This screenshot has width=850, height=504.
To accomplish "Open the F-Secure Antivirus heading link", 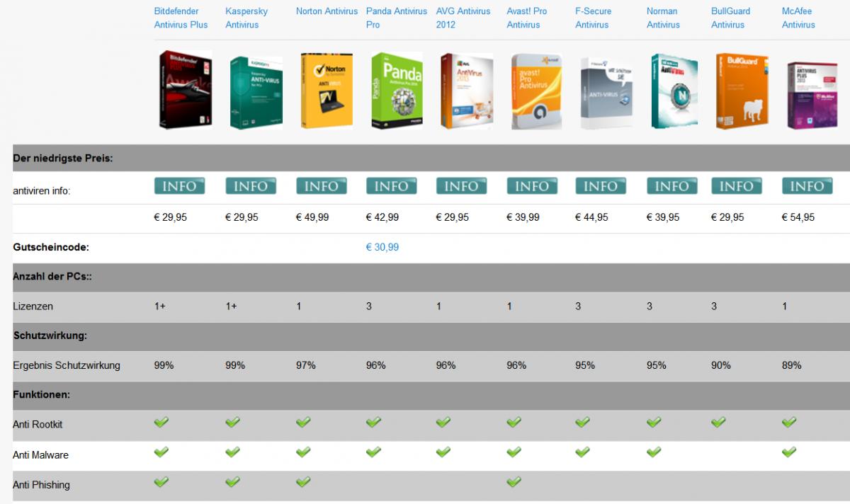I will coord(592,18).
